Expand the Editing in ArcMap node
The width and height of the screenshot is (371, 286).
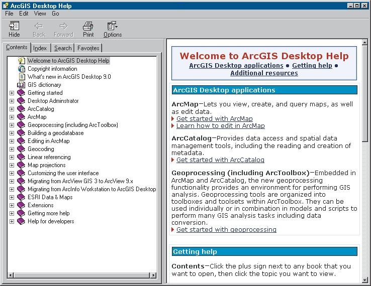(x=12, y=141)
